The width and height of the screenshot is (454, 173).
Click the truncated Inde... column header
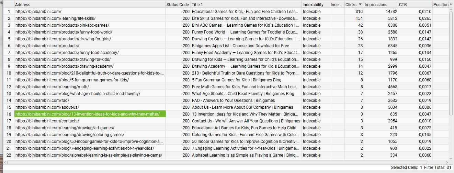[x=337, y=5]
